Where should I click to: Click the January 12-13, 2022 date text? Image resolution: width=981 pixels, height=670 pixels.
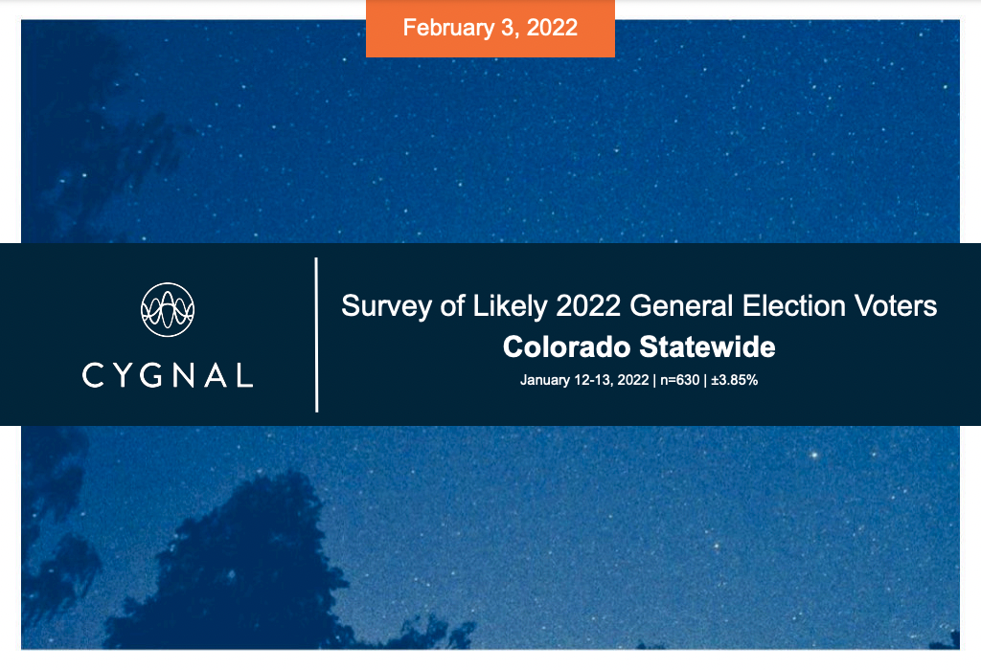(x=584, y=380)
